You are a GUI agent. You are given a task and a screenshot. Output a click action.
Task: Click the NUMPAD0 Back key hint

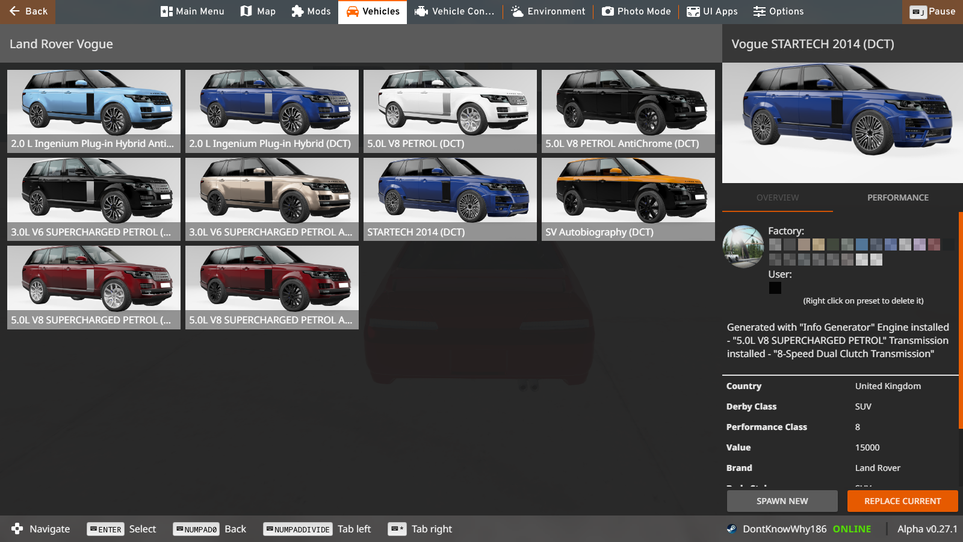[209, 529]
